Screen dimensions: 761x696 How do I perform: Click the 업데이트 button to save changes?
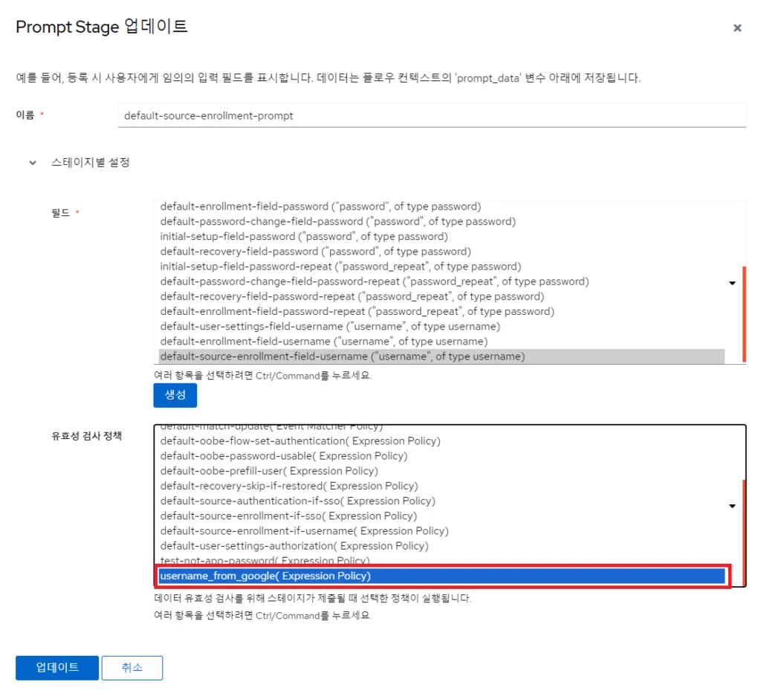click(56, 668)
